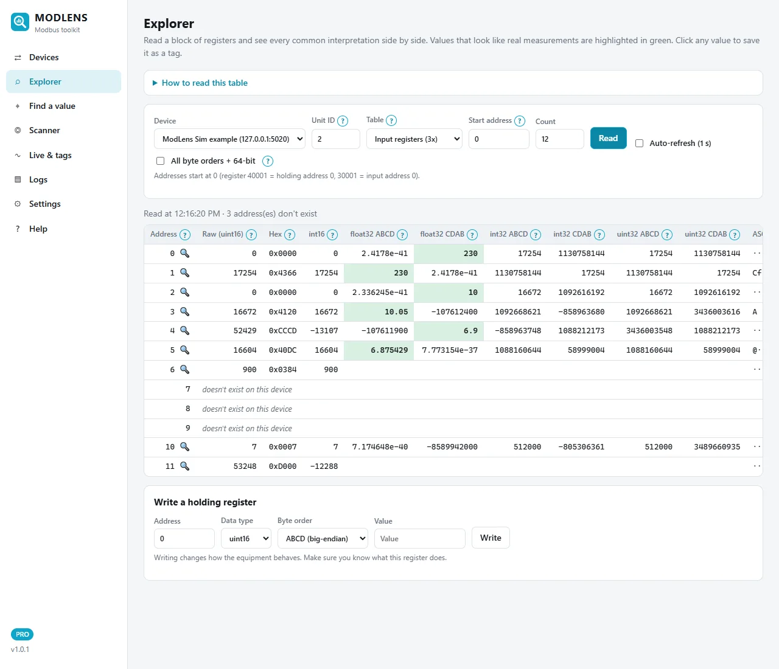Click the magnifier icon for address 6
The height and width of the screenshot is (669, 779).
coord(184,370)
